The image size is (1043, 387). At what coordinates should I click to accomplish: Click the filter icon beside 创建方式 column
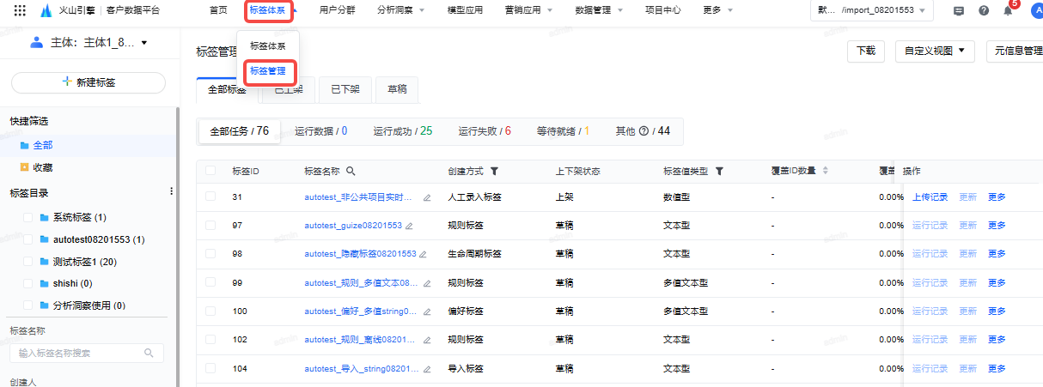pyautogui.click(x=494, y=171)
